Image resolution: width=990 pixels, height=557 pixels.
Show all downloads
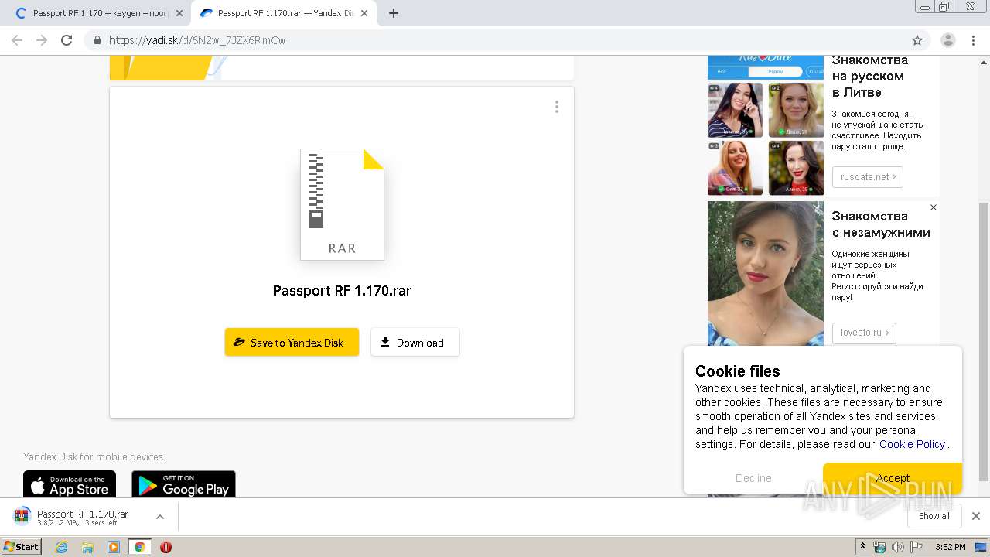pyautogui.click(x=934, y=516)
